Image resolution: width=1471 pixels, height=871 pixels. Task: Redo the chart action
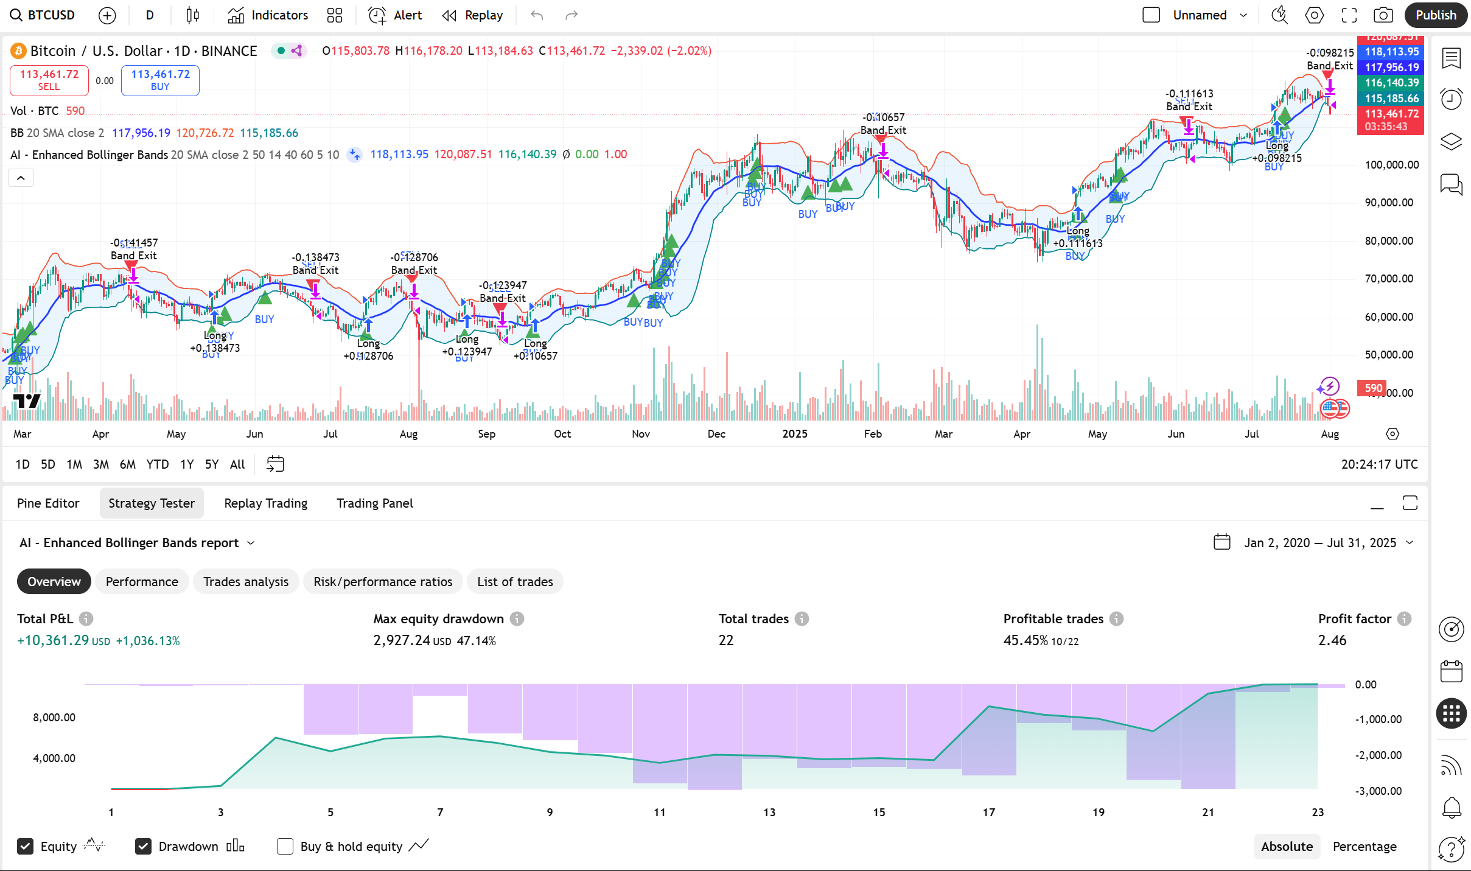coord(571,15)
